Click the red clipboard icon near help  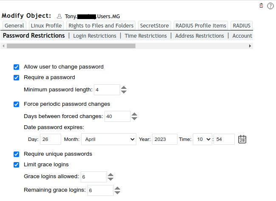coord(261,6)
